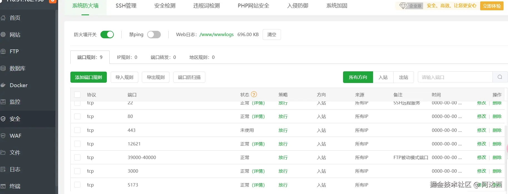Filter by 出站 direction

click(404, 77)
